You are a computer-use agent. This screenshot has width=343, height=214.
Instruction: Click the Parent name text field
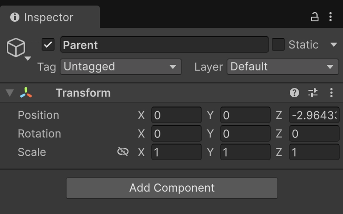pos(165,45)
